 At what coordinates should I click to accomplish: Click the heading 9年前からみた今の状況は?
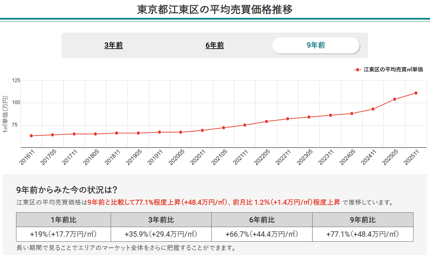pyautogui.click(x=67, y=190)
